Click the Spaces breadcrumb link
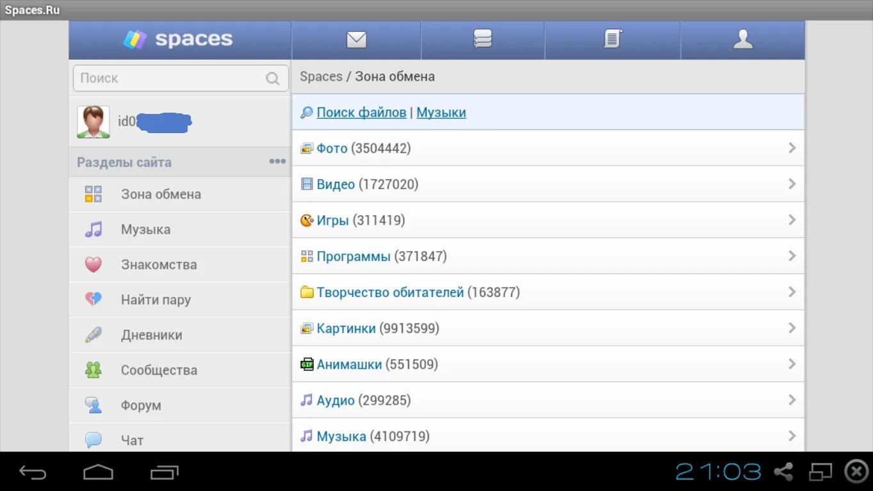The width and height of the screenshot is (873, 491). 321,77
